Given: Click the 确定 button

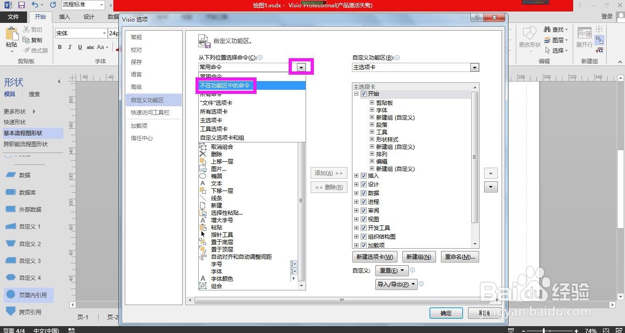Looking at the screenshot, I should (446, 313).
